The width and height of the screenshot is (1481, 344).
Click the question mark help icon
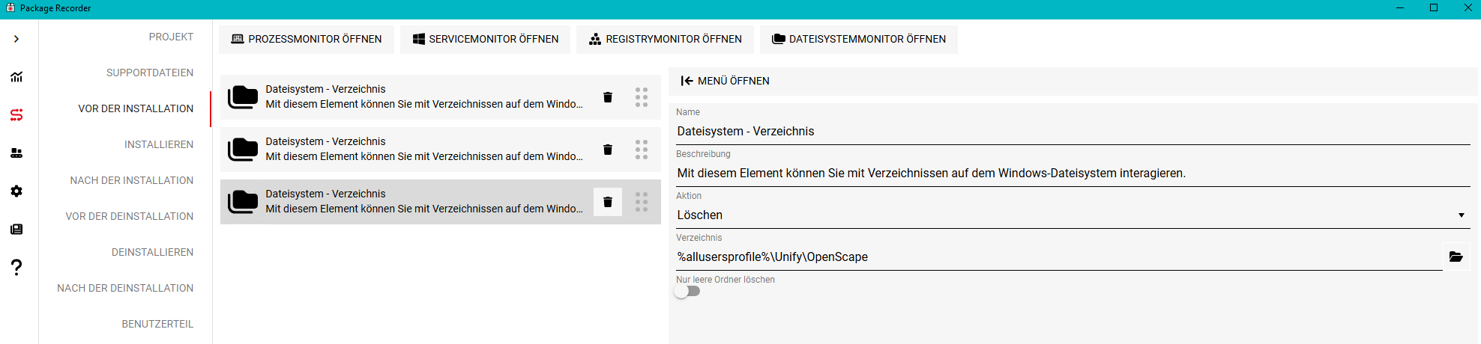pos(16,267)
